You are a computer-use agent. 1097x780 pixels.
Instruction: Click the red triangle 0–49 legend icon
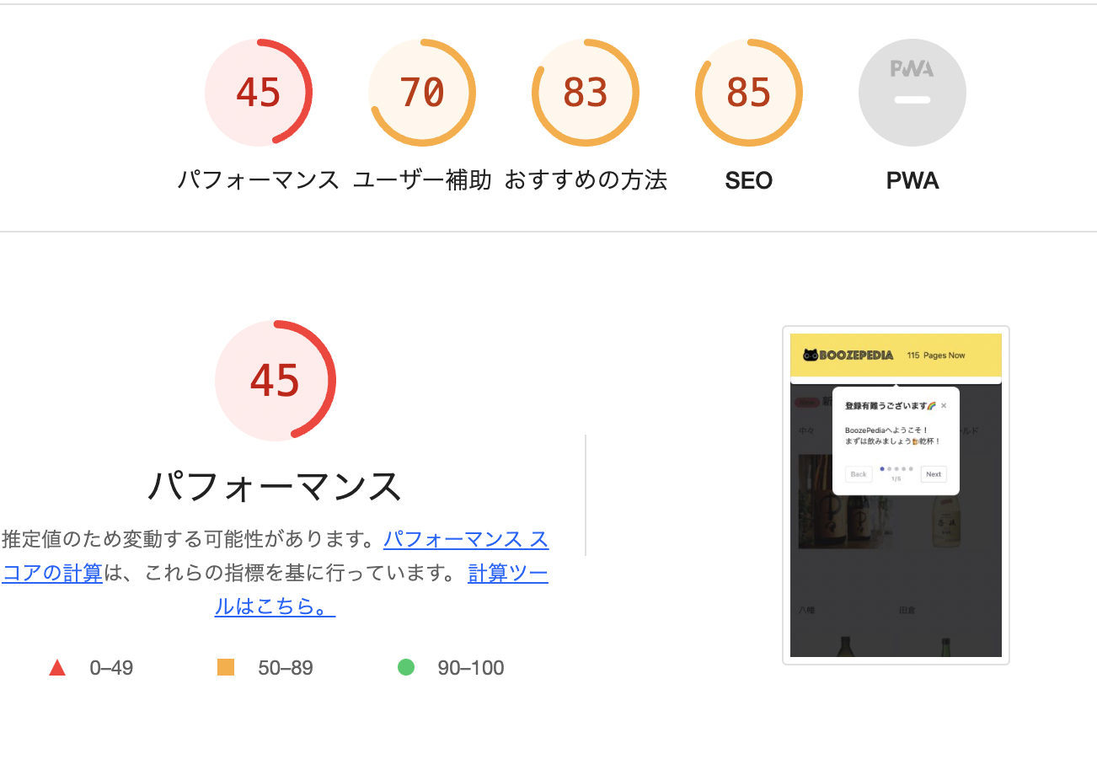tap(57, 667)
